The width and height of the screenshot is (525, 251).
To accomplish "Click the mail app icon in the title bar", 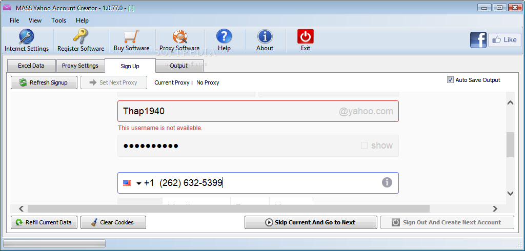I will pos(7,8).
